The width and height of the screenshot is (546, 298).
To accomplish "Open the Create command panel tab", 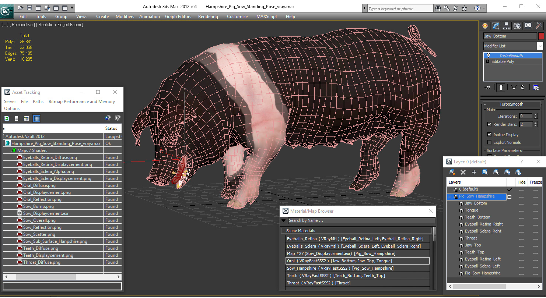I will 485,25.
